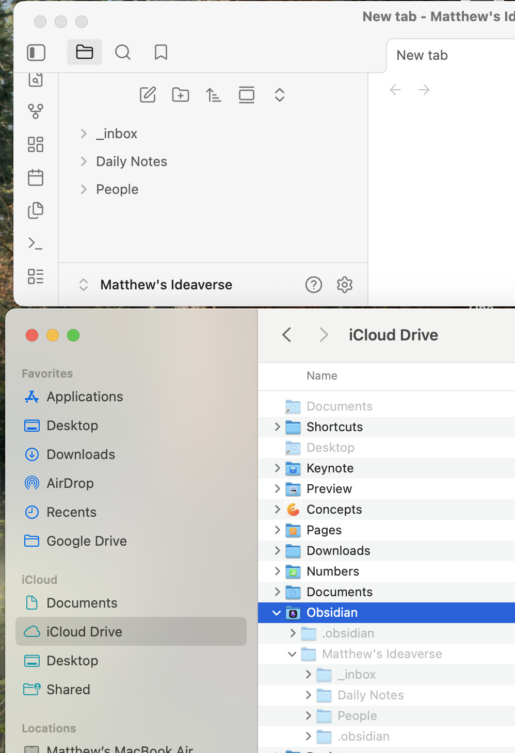The width and height of the screenshot is (515, 753).
Task: Click the Name column header
Action: click(x=321, y=376)
